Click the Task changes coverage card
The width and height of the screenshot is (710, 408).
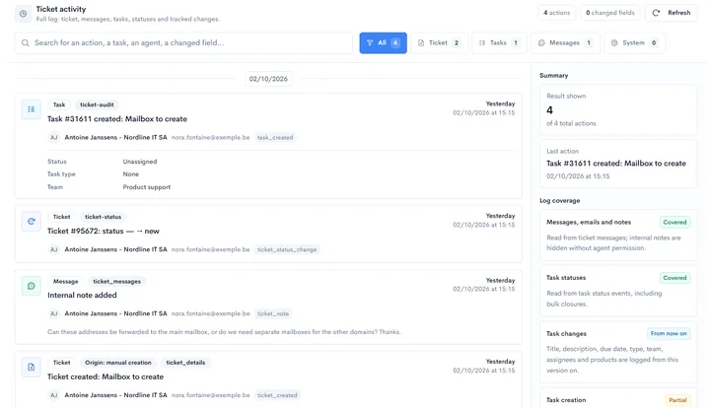[618, 353]
